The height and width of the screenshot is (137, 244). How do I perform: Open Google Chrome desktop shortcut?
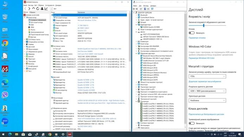pos(5,45)
